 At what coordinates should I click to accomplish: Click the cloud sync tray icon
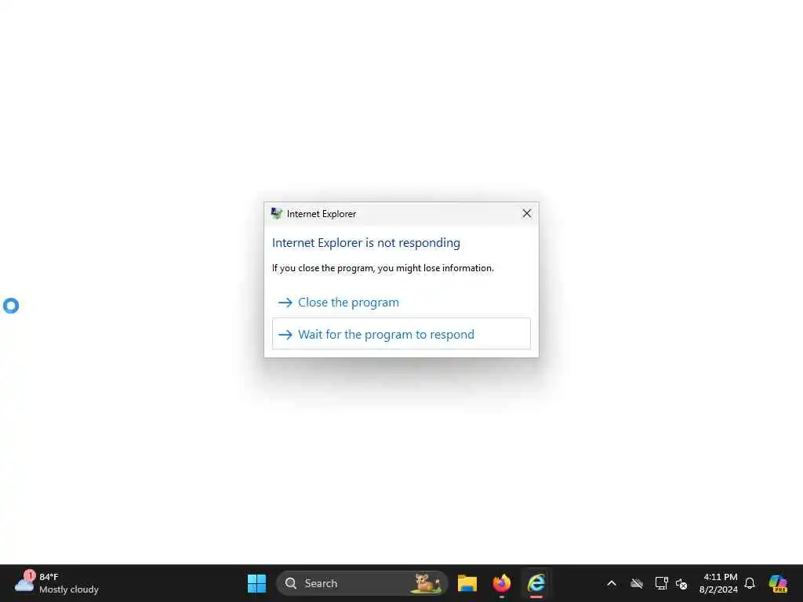point(637,583)
